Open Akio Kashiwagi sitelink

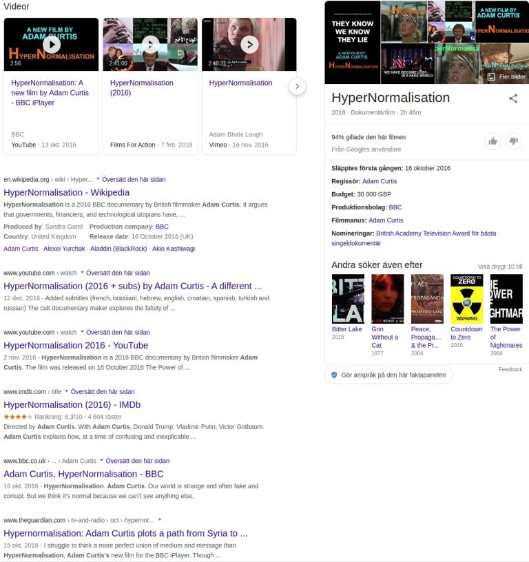(174, 249)
